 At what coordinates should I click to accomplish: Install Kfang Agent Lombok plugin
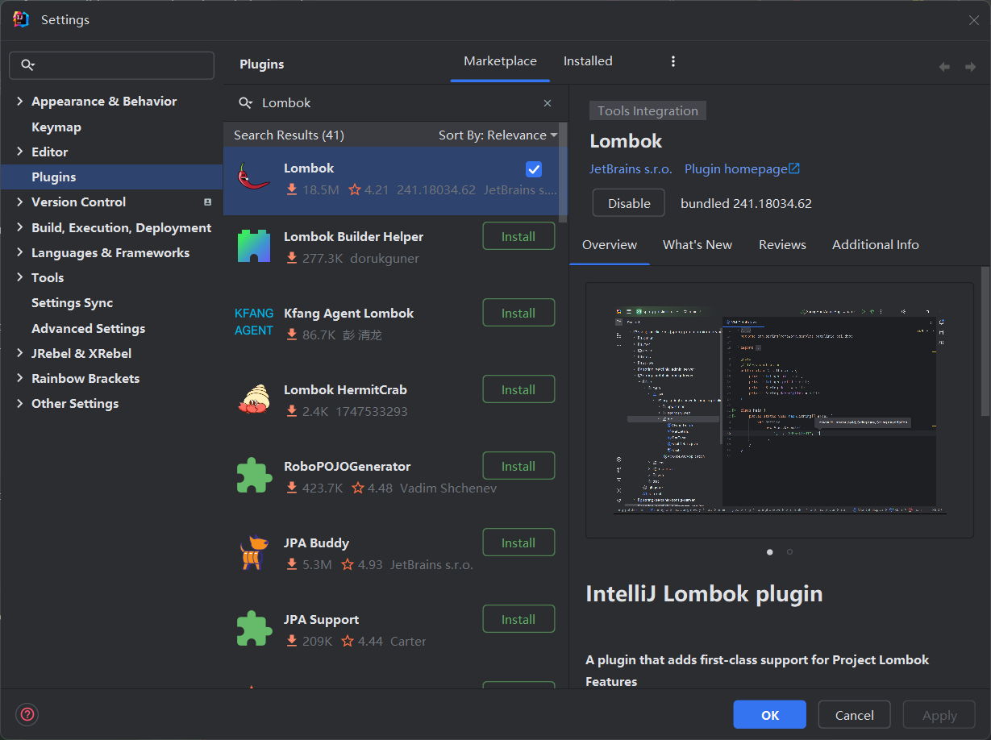pyautogui.click(x=518, y=313)
